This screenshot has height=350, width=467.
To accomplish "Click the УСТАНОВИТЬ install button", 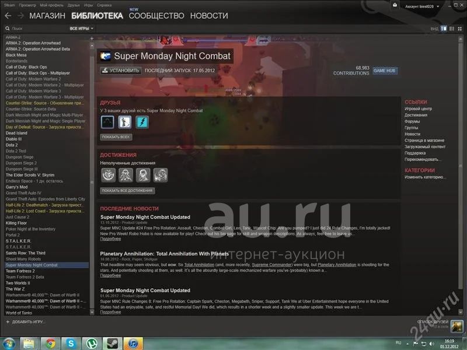I will [x=121, y=71].
